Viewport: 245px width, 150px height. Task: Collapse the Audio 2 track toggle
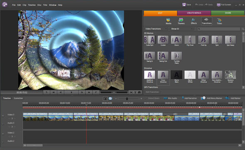pyautogui.click(x=2, y=142)
